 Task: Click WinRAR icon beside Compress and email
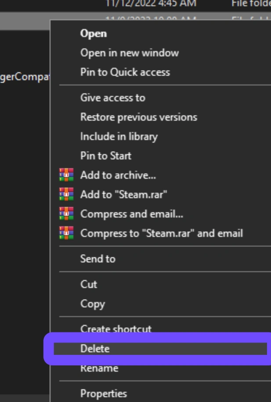[x=66, y=214]
